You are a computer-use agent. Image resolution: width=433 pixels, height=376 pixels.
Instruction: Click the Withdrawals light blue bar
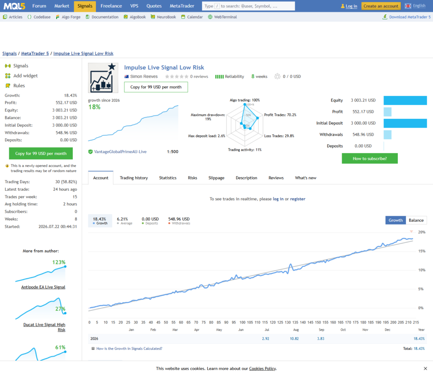click(387, 134)
